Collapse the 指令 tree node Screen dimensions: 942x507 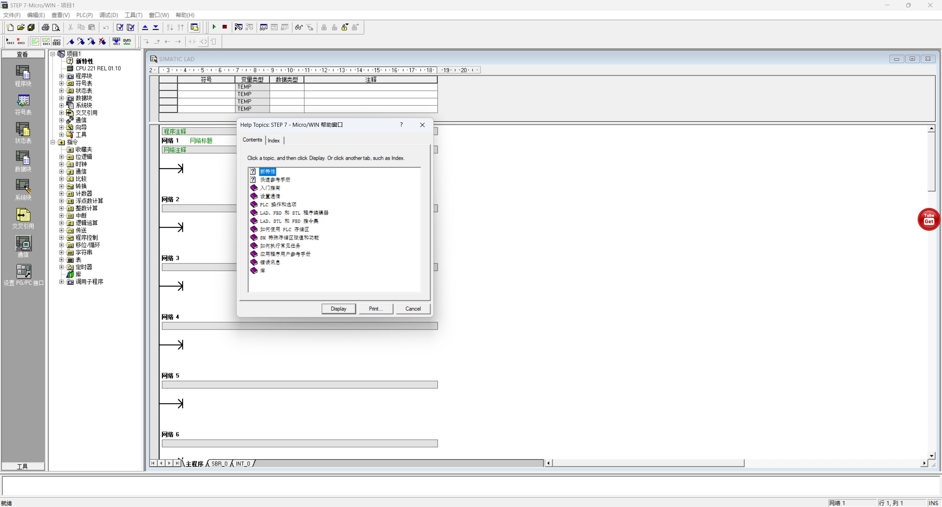[x=53, y=142]
